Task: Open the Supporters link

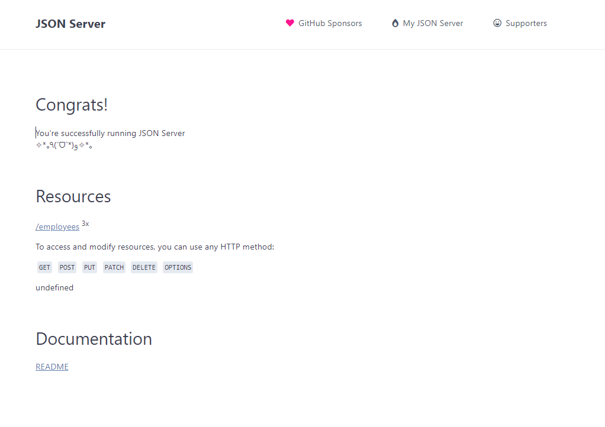Action: point(526,23)
